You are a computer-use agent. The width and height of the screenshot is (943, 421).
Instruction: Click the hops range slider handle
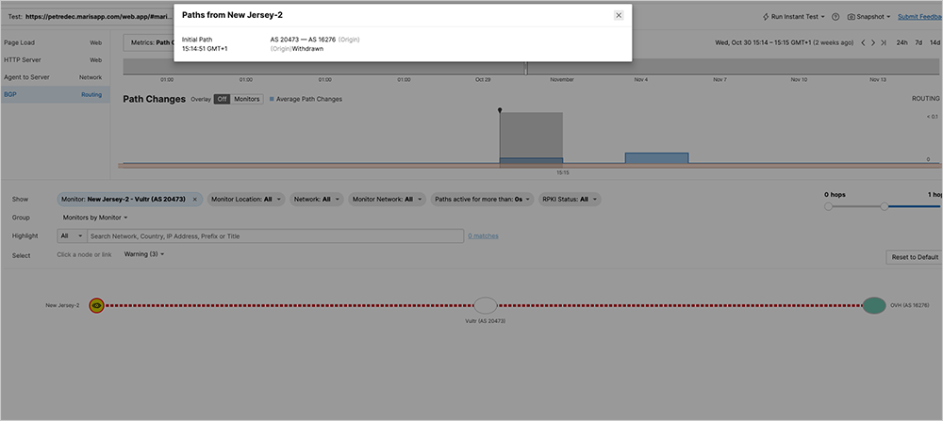pos(884,206)
